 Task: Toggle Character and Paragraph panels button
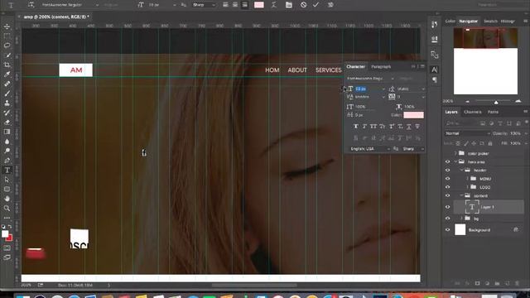(289, 5)
